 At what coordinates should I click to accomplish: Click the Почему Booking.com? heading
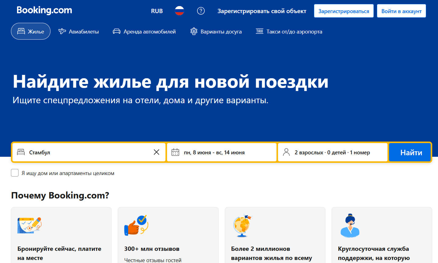[60, 195]
